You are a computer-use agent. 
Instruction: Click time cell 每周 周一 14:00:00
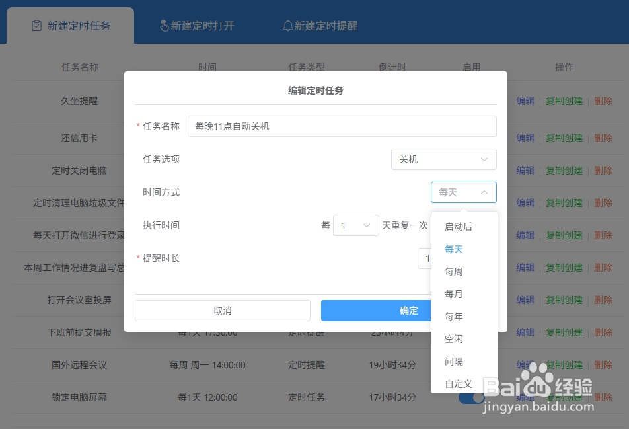pos(207,365)
